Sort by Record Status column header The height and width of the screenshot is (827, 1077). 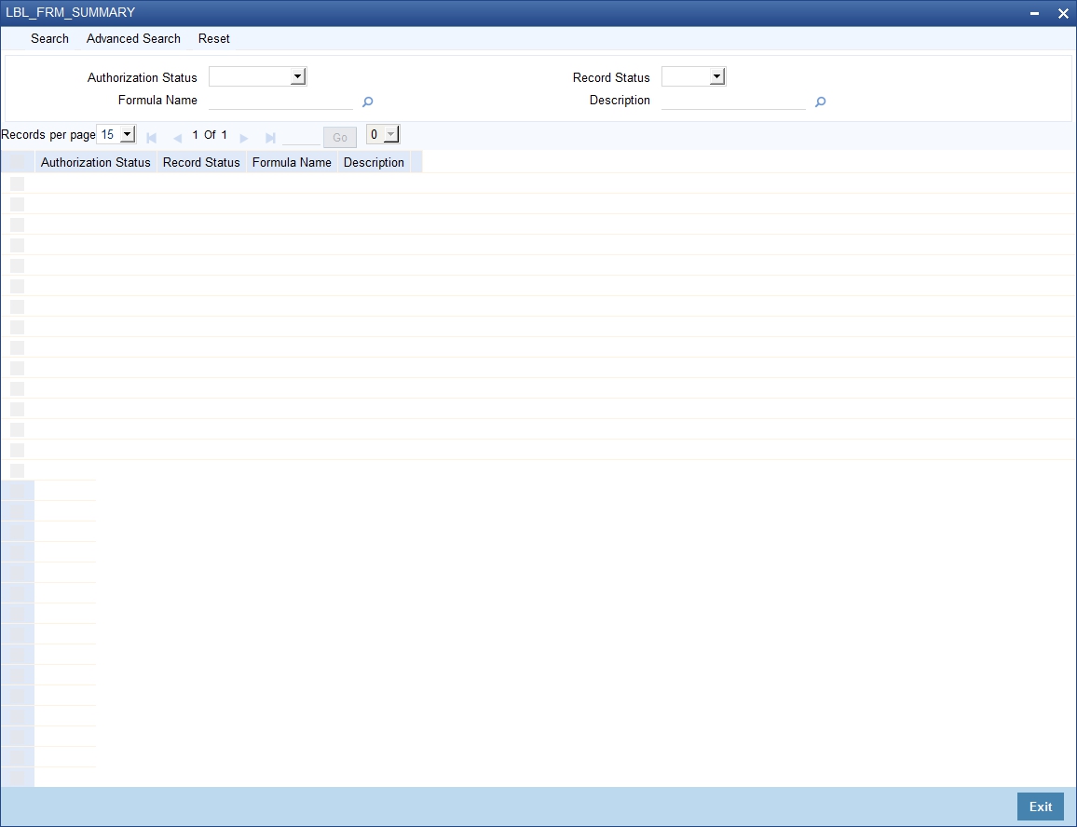[x=201, y=162]
